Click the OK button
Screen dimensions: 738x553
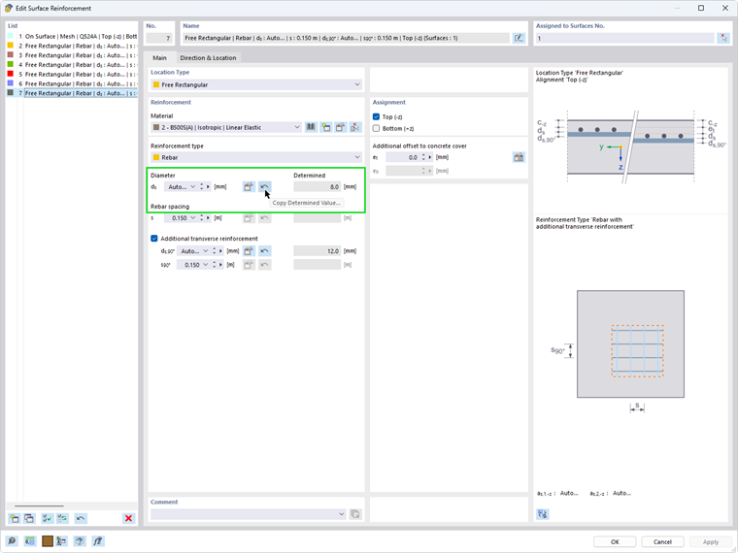(x=615, y=541)
